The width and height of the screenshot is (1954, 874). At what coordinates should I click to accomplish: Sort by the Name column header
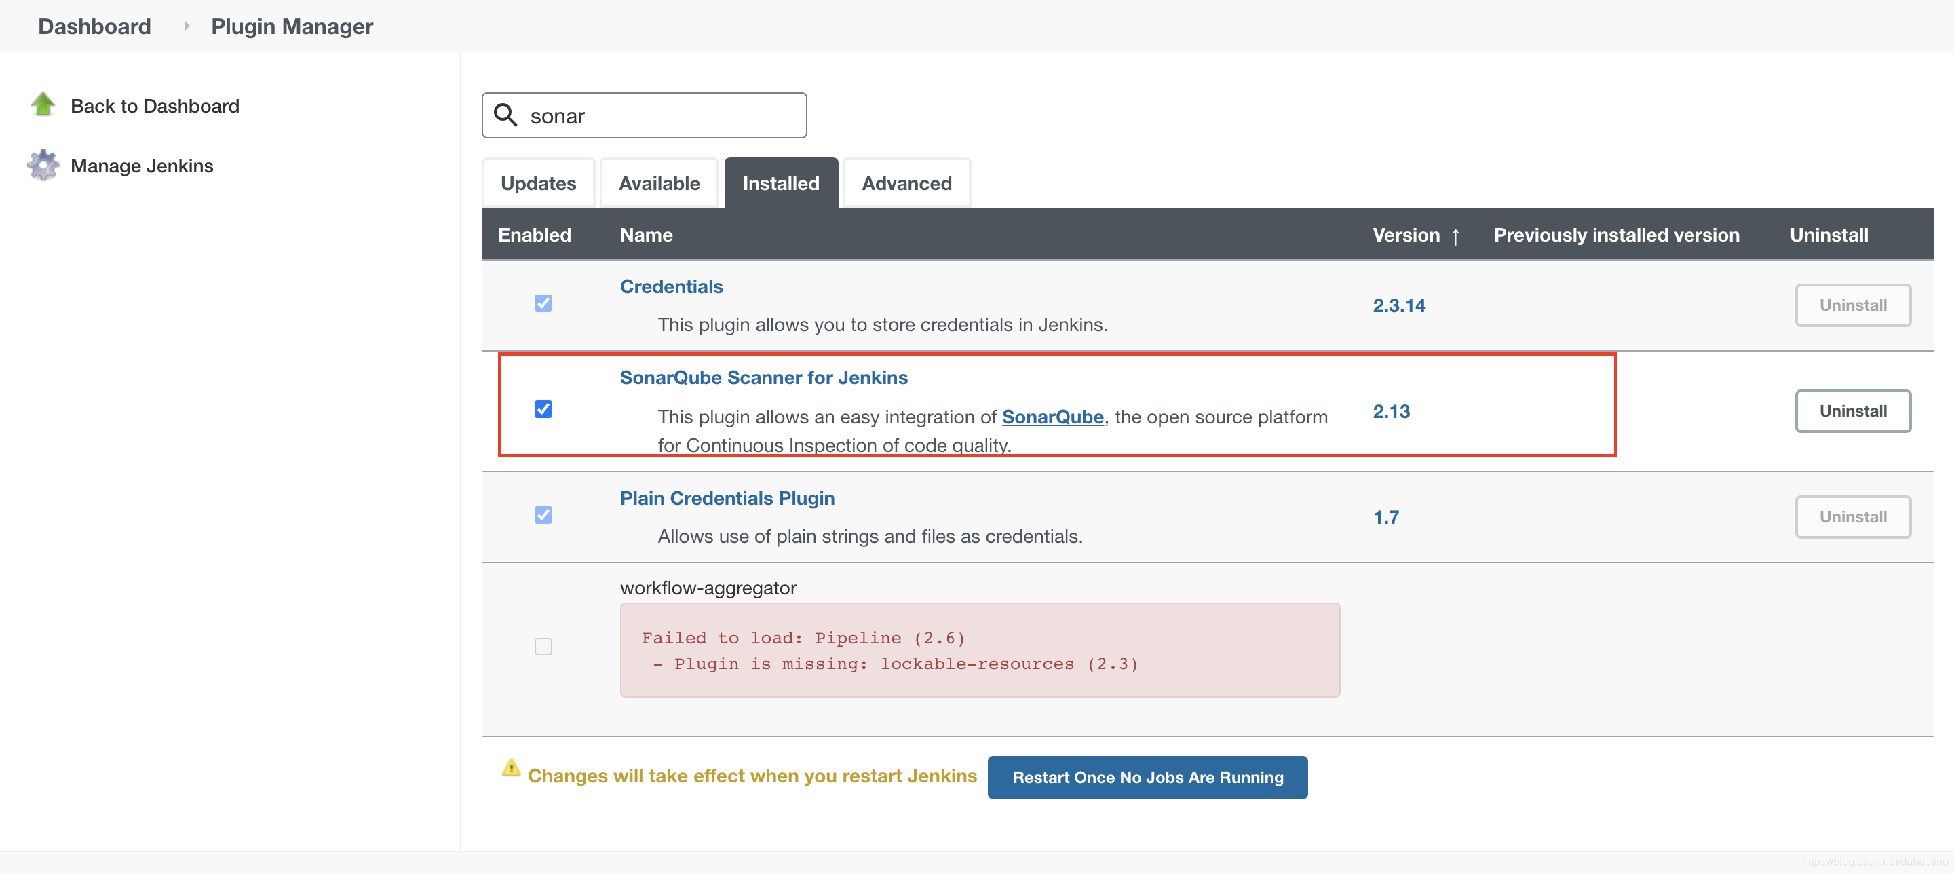(647, 235)
